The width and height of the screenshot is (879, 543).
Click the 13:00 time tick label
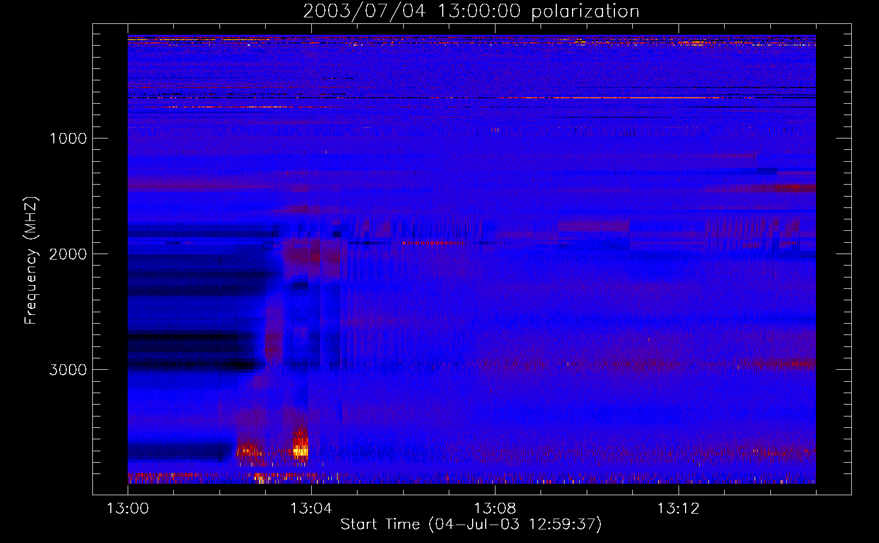click(x=128, y=508)
